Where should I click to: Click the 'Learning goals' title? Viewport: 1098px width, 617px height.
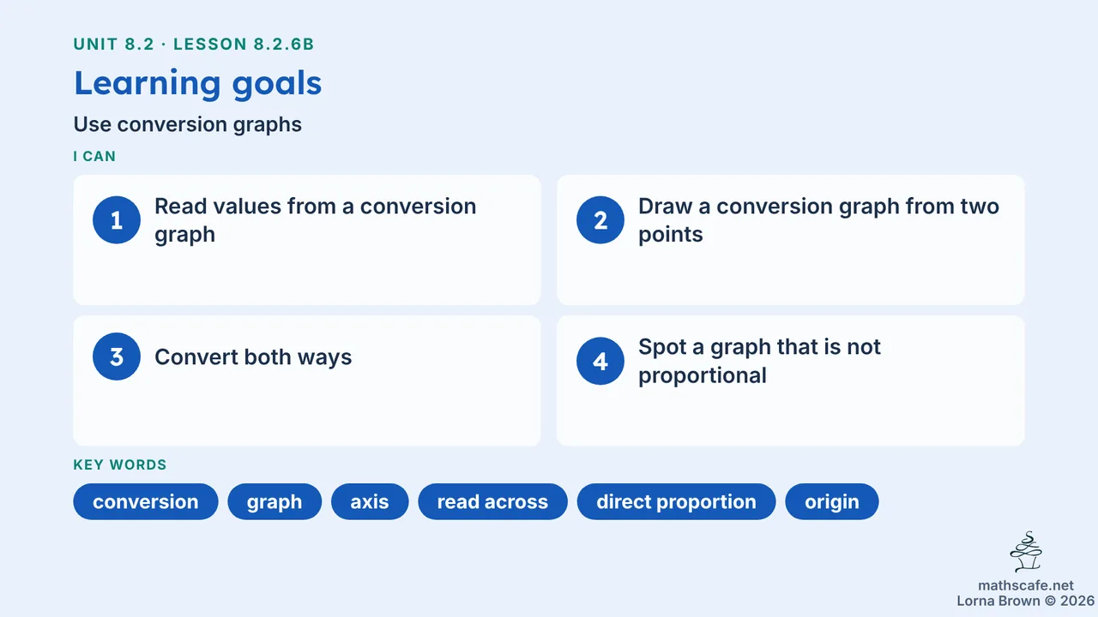[x=198, y=83]
